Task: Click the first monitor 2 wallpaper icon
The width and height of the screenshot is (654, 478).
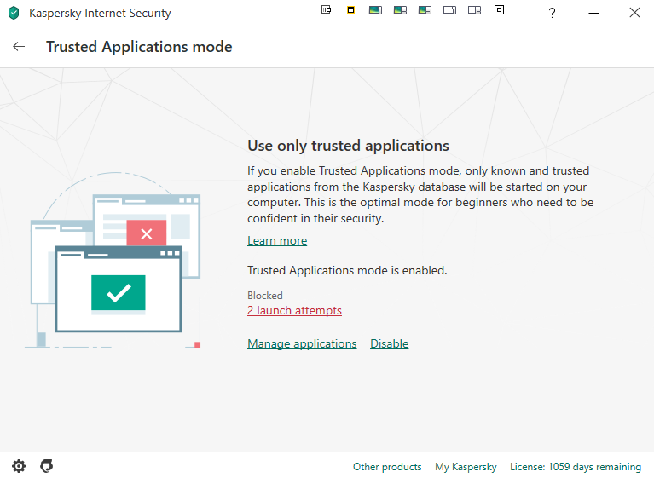Action: (400, 10)
